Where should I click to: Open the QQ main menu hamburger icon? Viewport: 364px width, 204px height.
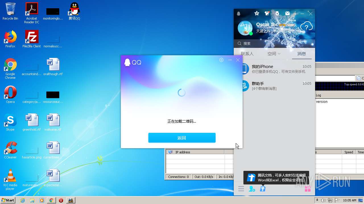tap(241, 189)
